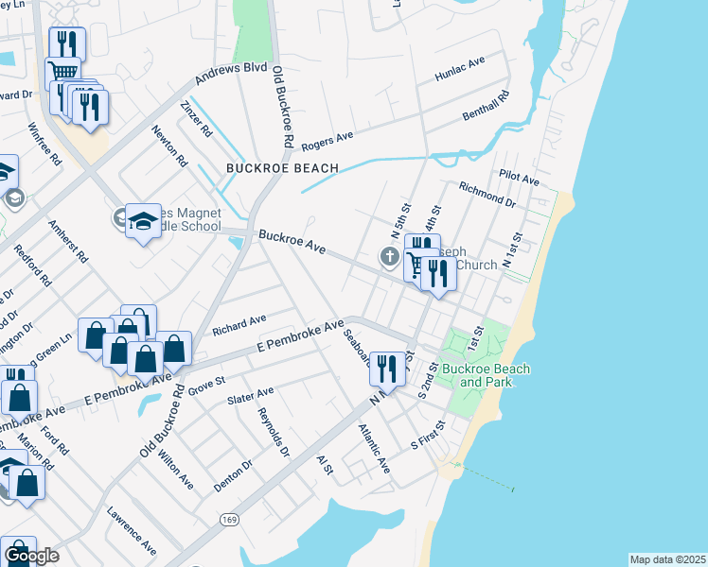Click the Richmond Dr street label
This screenshot has height=567, width=708.
(x=487, y=195)
